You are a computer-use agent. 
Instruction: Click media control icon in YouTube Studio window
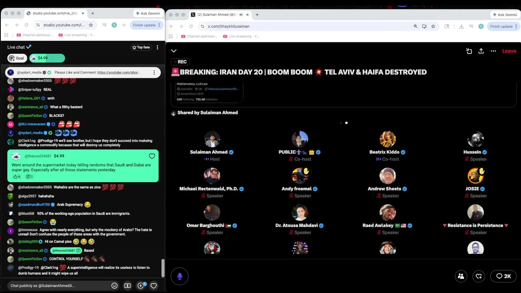coord(105,25)
